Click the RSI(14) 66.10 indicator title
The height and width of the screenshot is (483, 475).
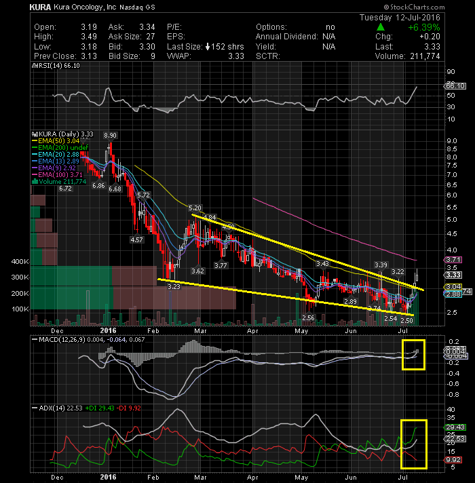[58, 66]
